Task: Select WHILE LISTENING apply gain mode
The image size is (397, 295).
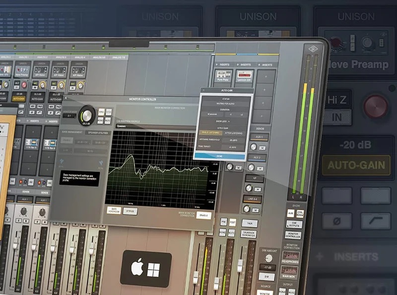Action: point(211,132)
